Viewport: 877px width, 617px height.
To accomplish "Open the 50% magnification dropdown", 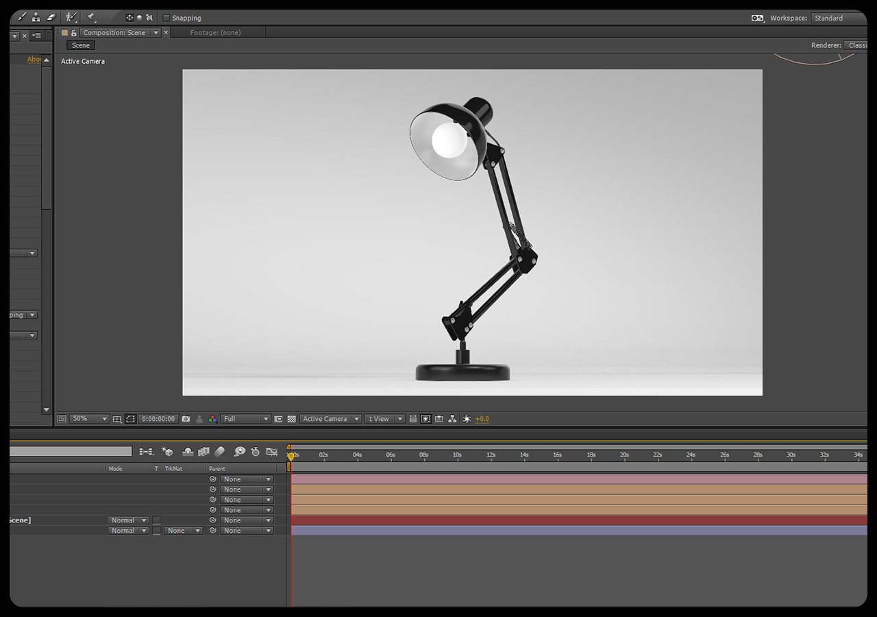I will pos(88,418).
